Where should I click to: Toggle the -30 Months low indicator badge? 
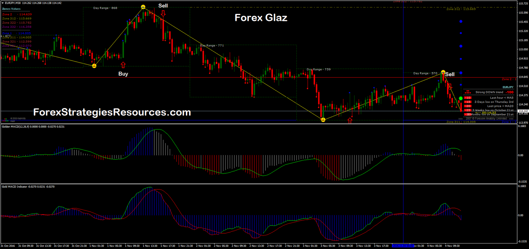(467, 114)
